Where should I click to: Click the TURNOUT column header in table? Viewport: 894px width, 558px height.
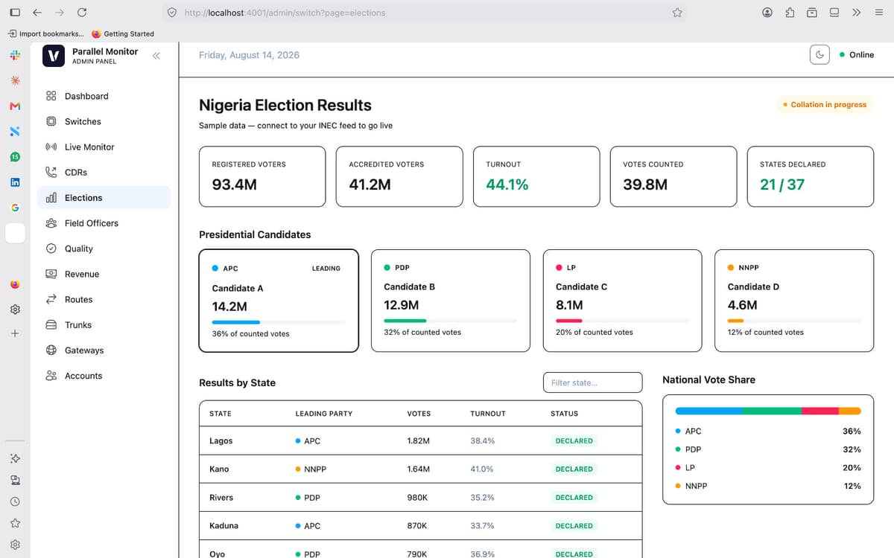pyautogui.click(x=488, y=414)
